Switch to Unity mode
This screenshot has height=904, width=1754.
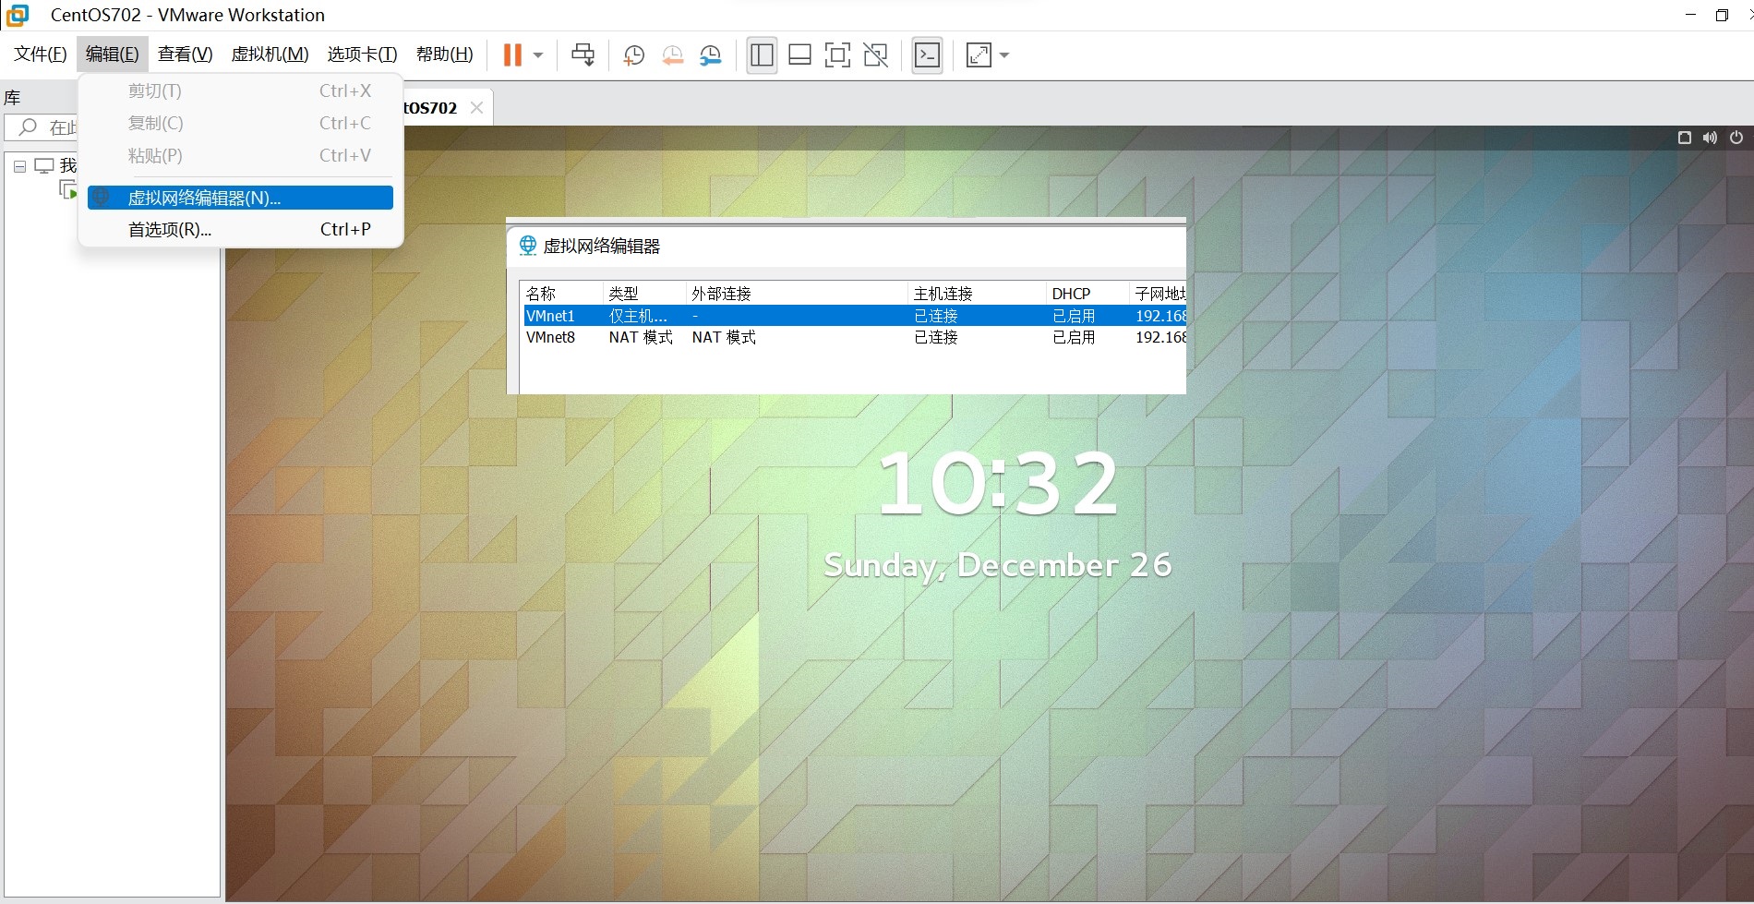tap(875, 55)
